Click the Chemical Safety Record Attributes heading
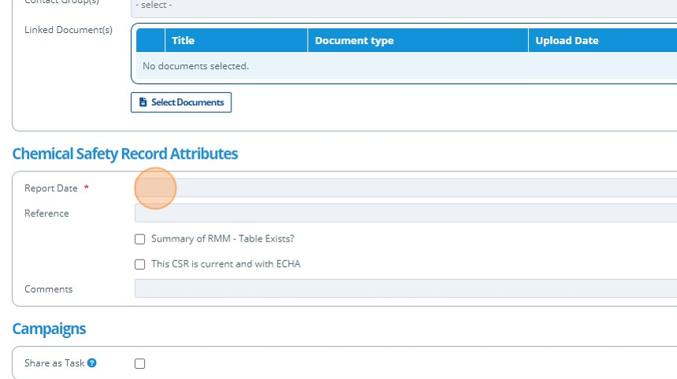This screenshot has height=379, width=677. 125,154
